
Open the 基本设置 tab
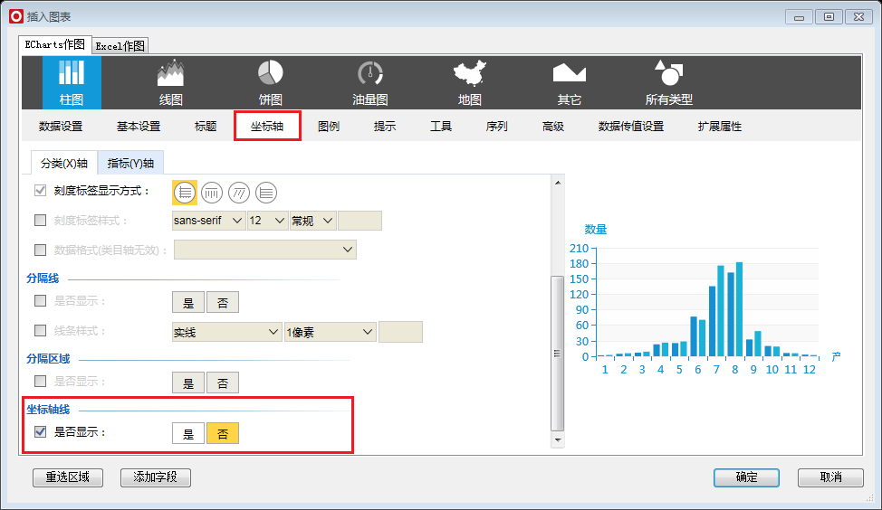point(139,126)
